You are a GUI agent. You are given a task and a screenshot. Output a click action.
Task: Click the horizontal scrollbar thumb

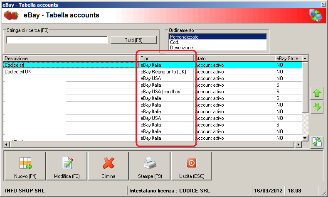coord(152,144)
